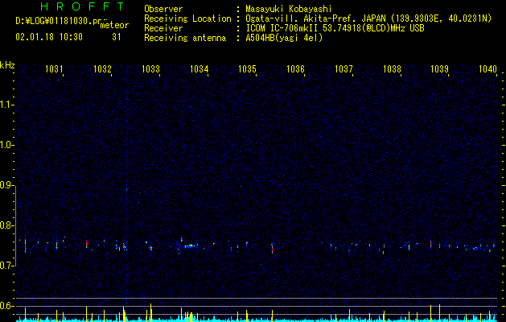Select the A504HB(yagi 4el) antenna text
The width and height of the screenshot is (506, 322).
284,38
